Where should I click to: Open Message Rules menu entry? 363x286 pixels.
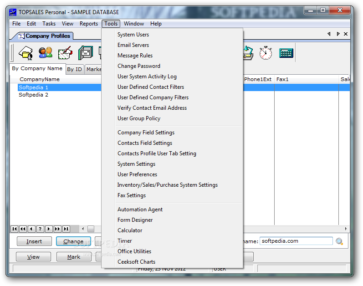[173, 56]
